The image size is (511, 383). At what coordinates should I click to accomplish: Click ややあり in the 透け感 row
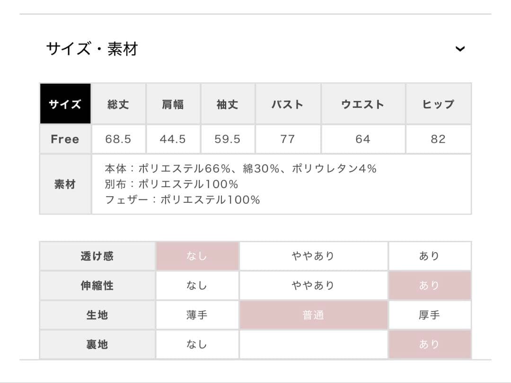(313, 256)
